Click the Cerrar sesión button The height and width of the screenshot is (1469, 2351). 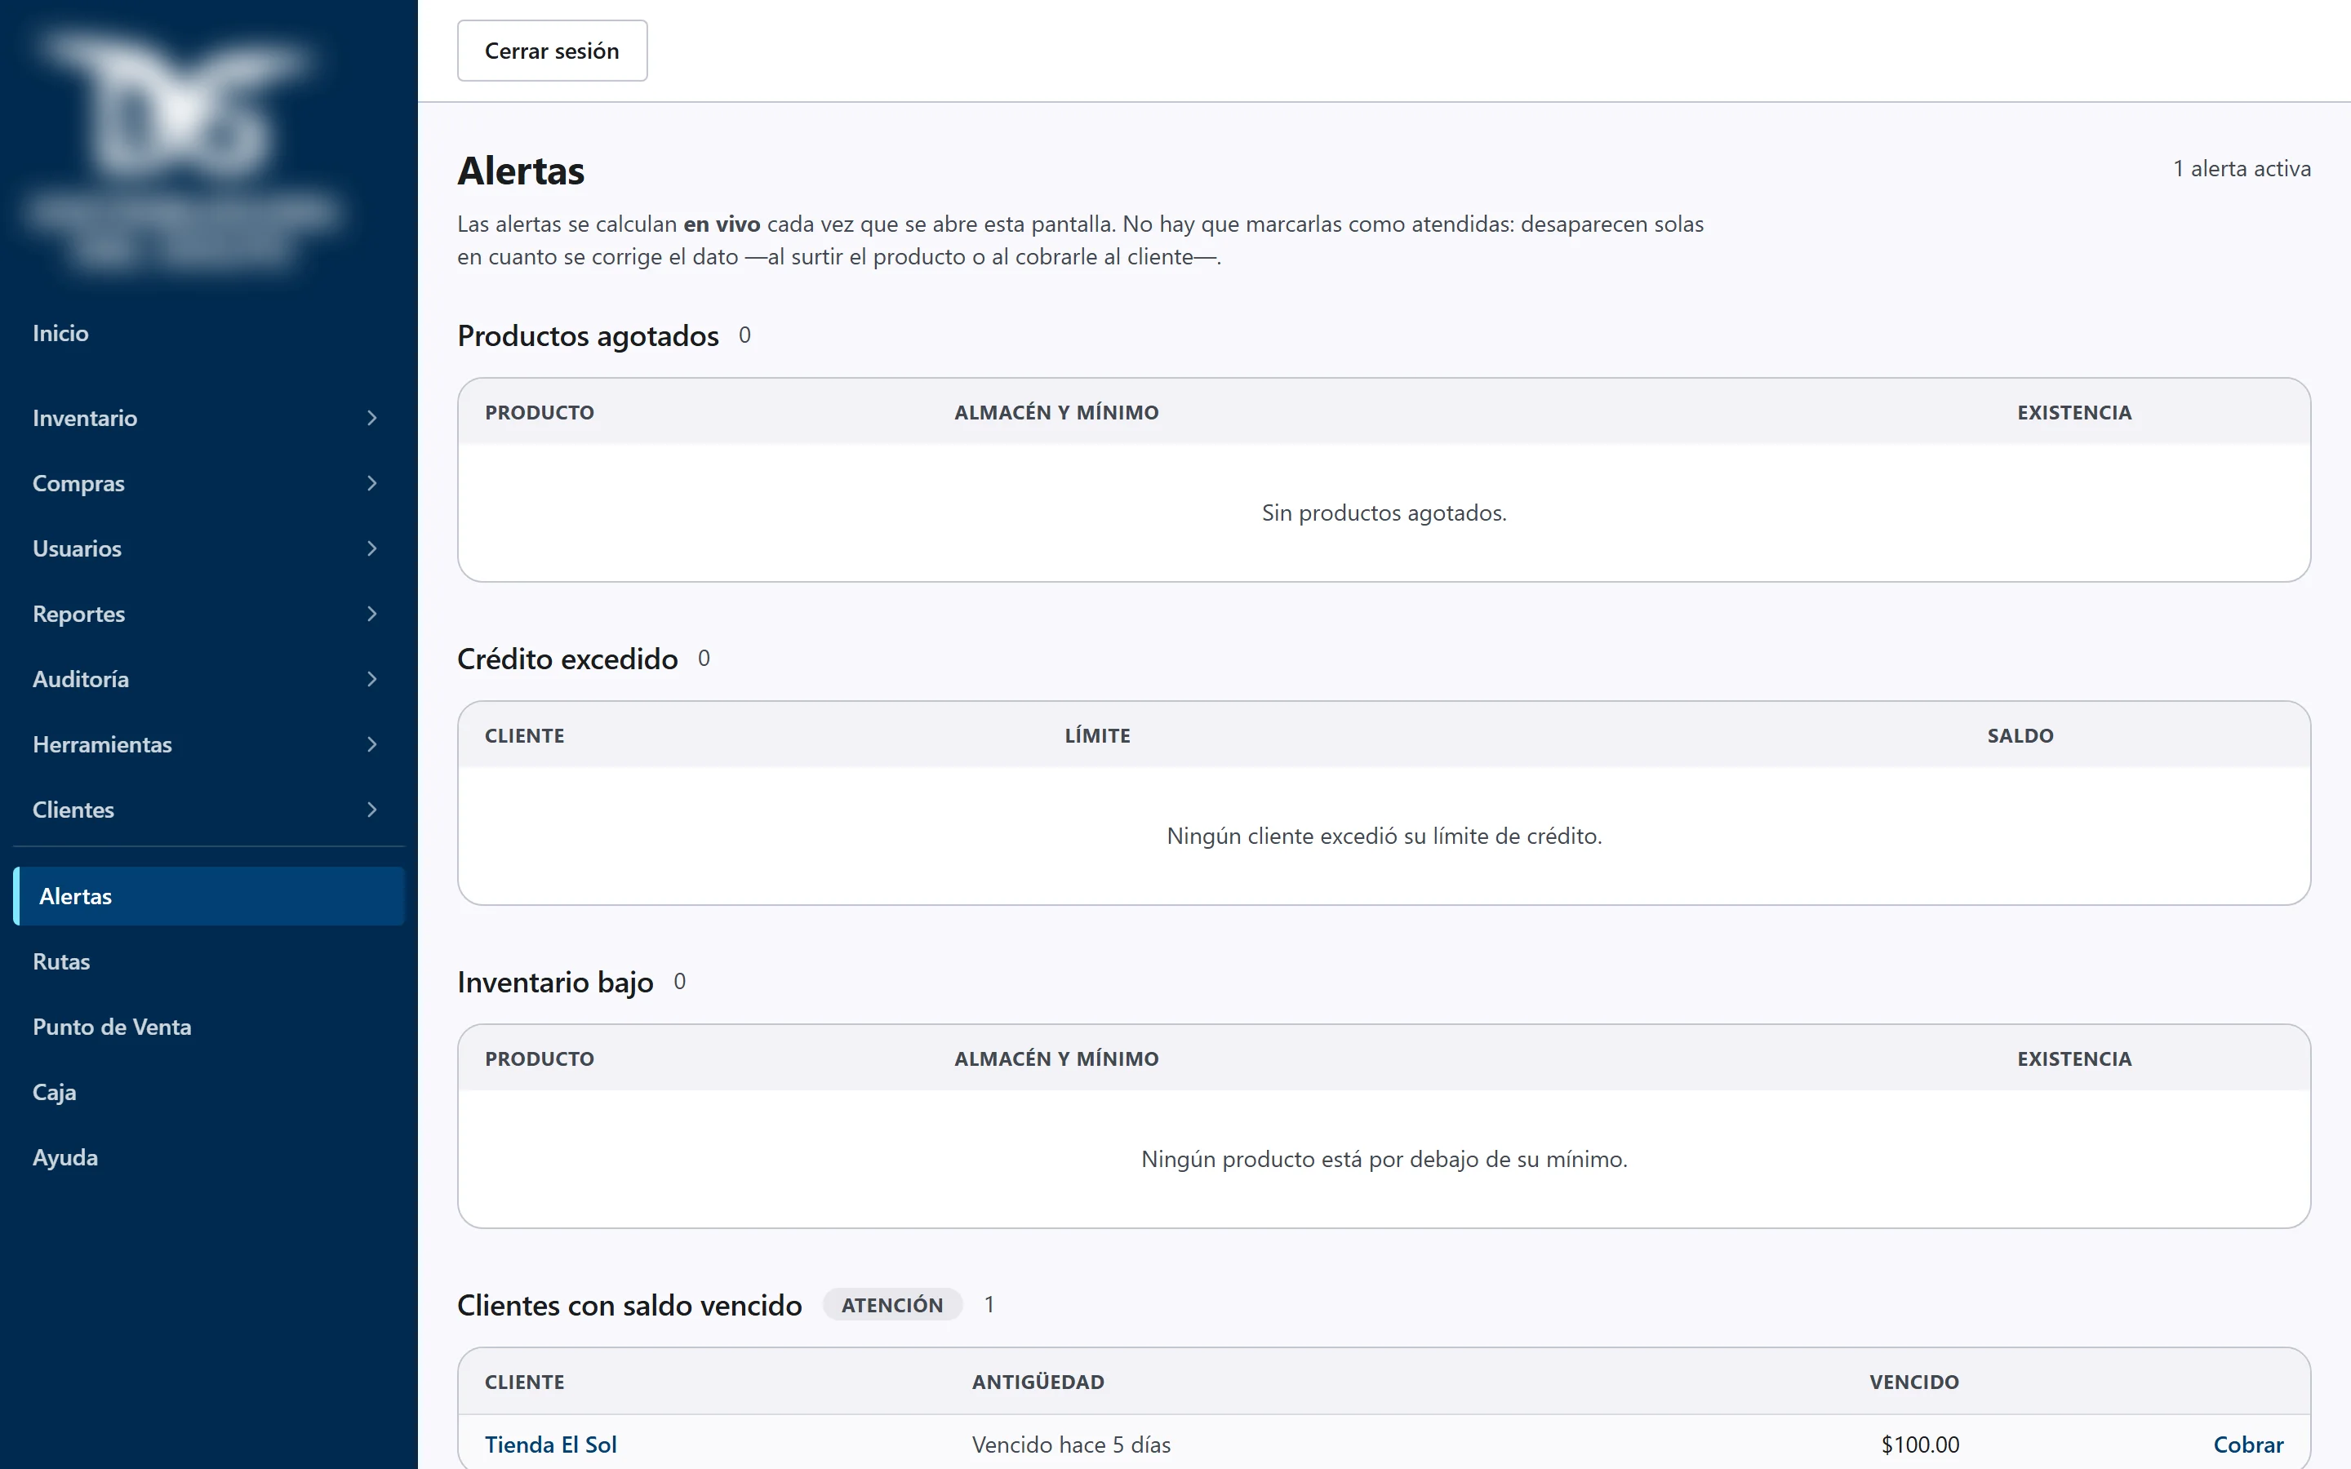552,51
